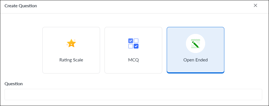269x106 pixels.
Task: Click the white circle behind Open Ended icon
Action: 196,43
